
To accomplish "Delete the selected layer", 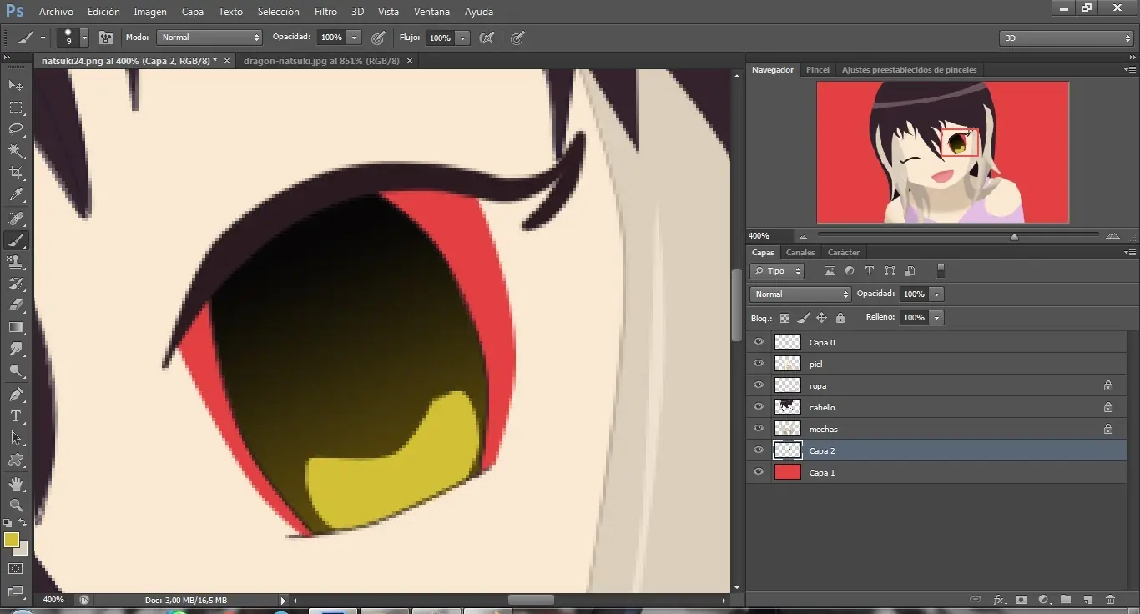I will pos(1110,600).
